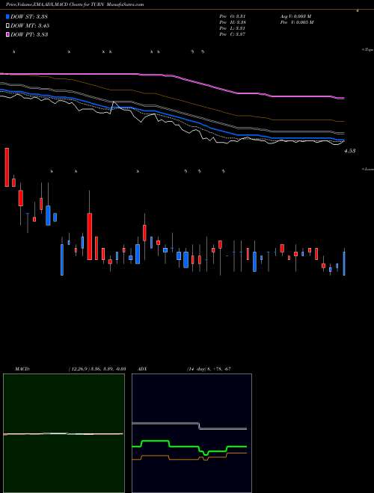
Task: Click the ADX panel label
Action: pyautogui.click(x=143, y=369)
